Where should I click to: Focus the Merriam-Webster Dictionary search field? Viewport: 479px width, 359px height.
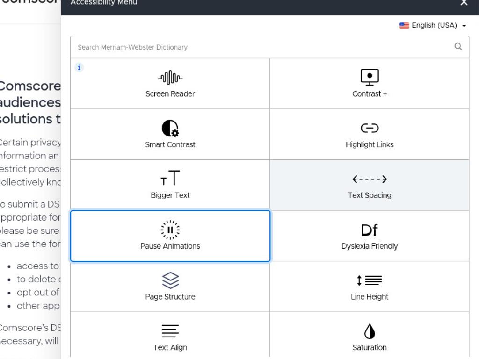point(269,47)
